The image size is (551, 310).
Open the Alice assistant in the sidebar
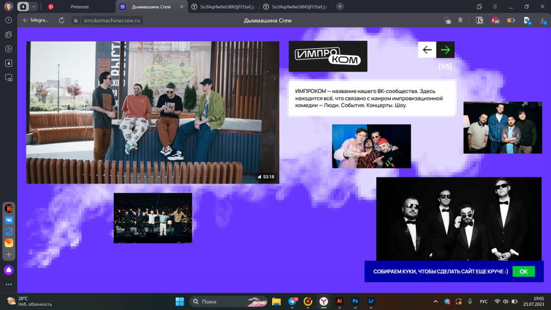pyautogui.click(x=9, y=270)
